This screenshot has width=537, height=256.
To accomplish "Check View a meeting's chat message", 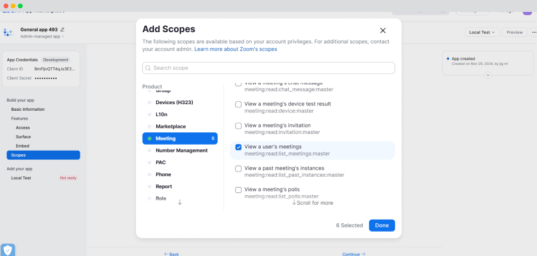I will coord(238,84).
